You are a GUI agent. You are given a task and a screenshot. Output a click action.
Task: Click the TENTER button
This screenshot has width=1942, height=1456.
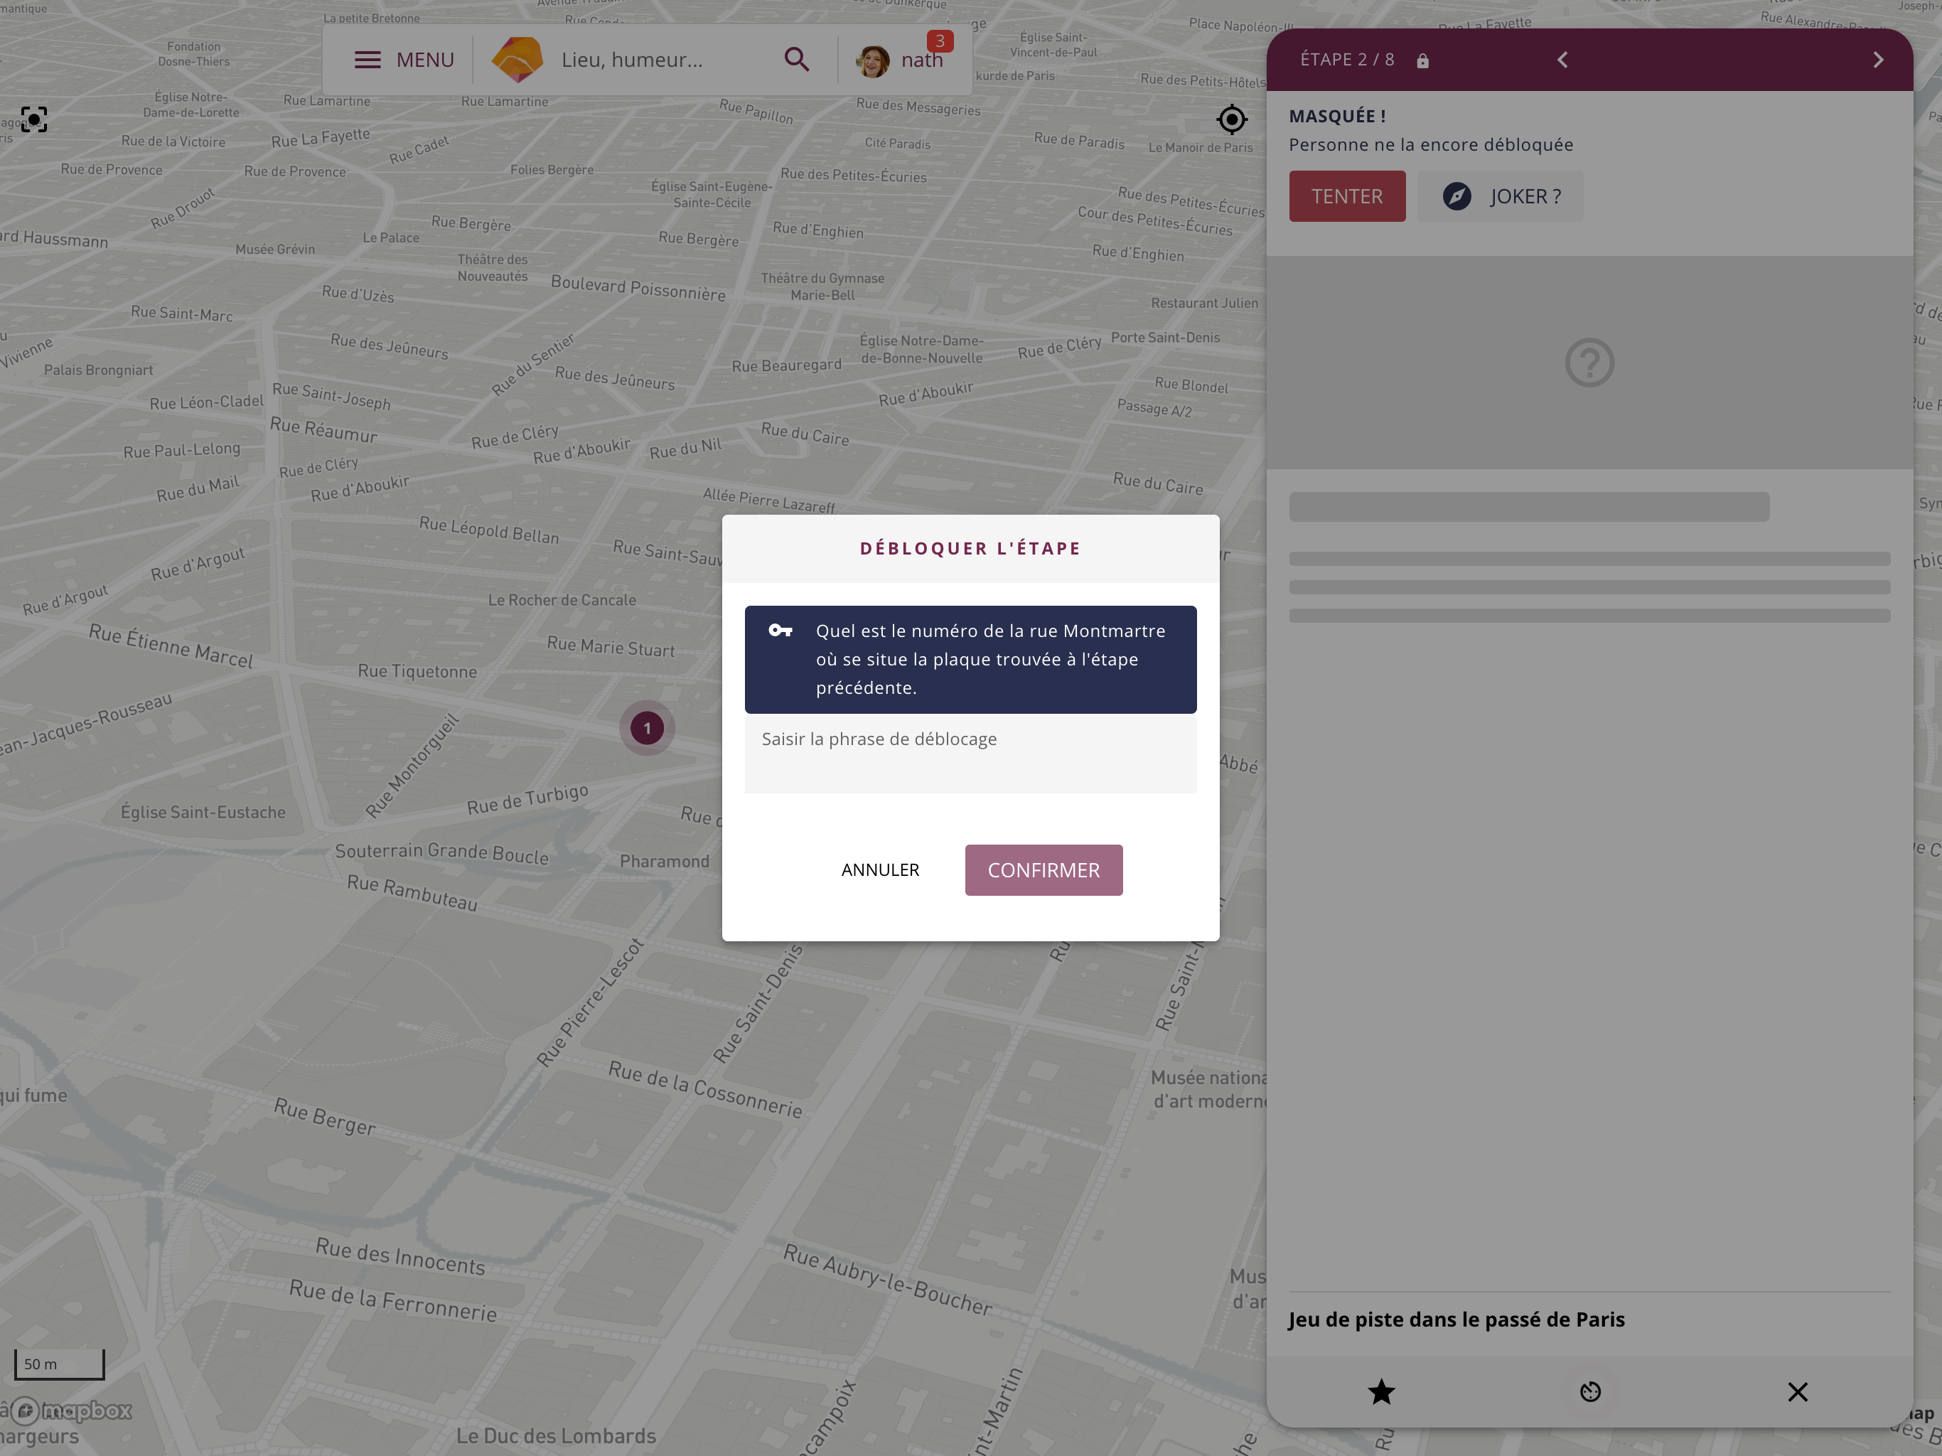pyautogui.click(x=1347, y=196)
